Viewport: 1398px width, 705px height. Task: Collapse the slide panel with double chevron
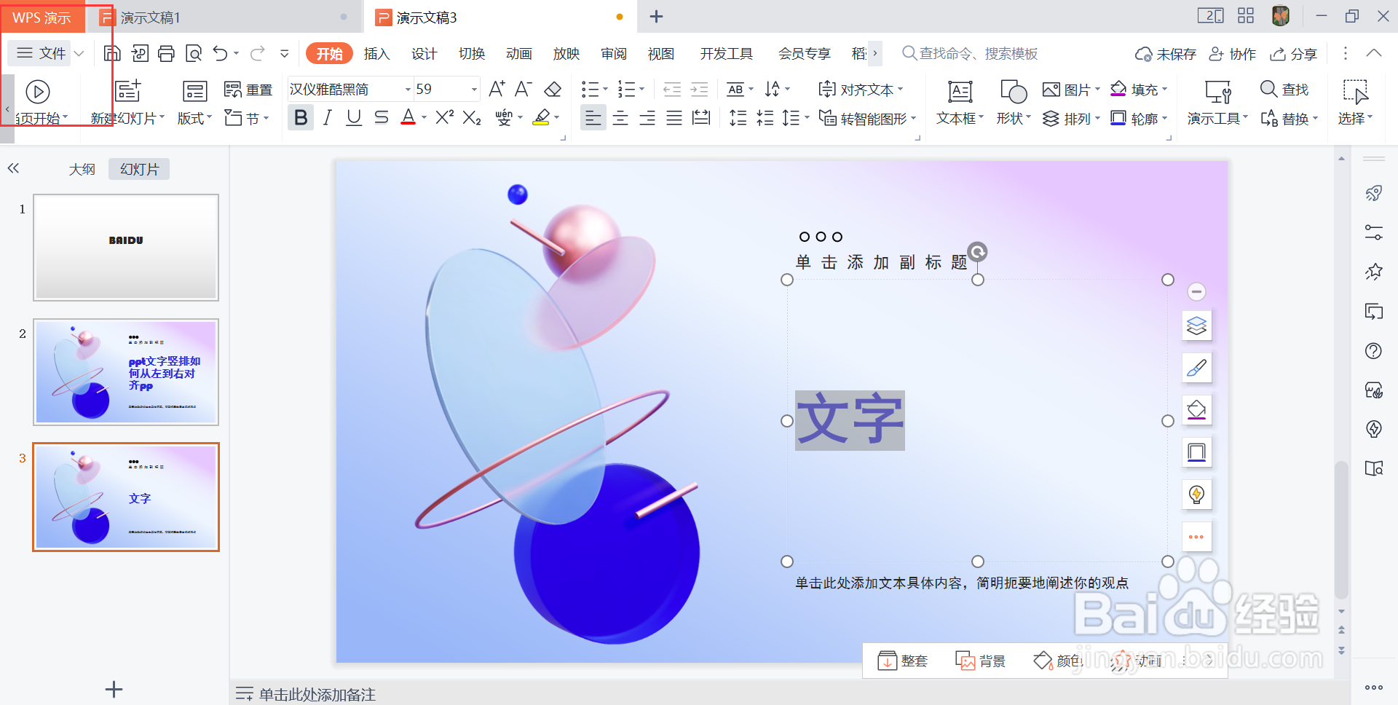pos(13,168)
